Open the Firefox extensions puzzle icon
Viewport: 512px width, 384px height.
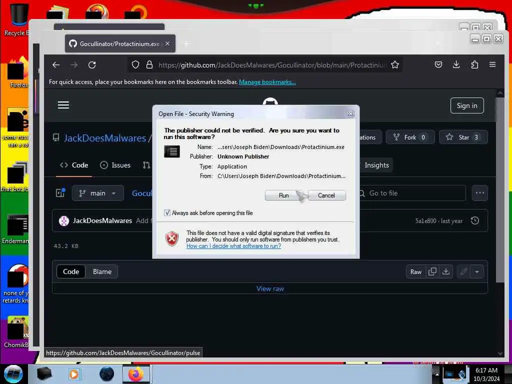coord(474,64)
